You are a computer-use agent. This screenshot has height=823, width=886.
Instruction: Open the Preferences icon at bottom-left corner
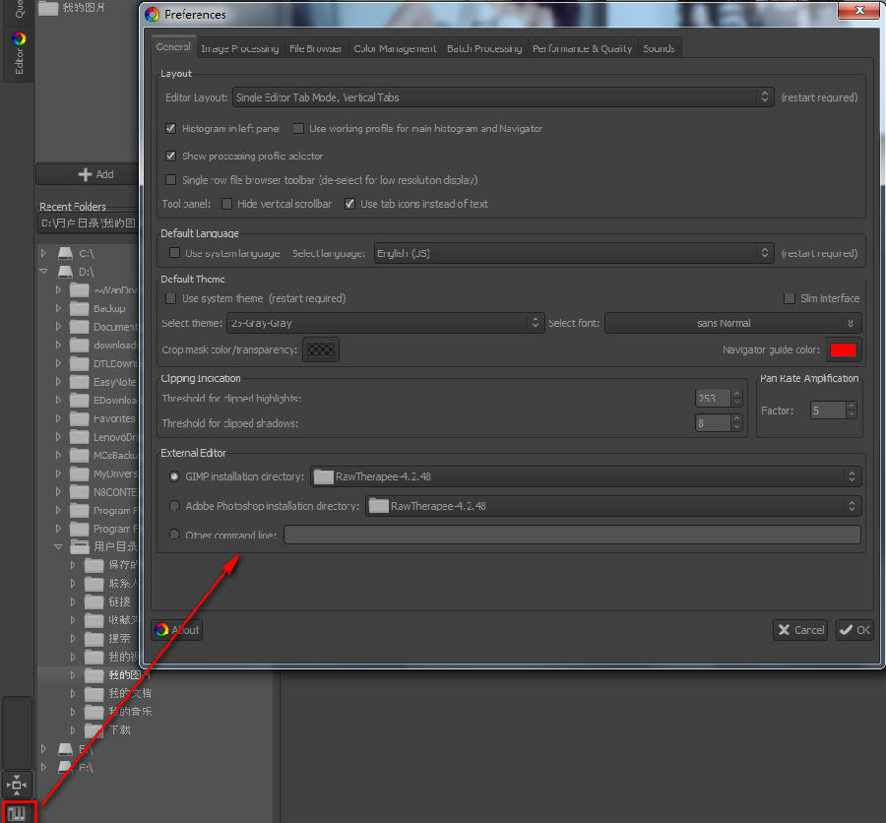[x=17, y=813]
